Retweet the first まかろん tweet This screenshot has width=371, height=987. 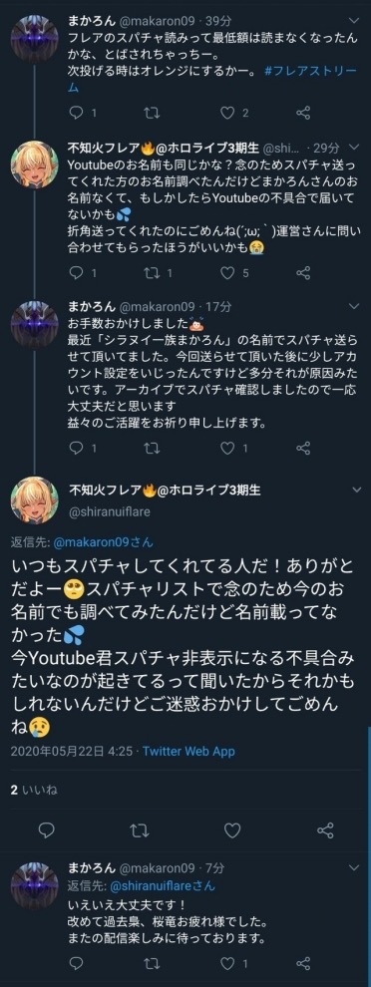point(152,114)
